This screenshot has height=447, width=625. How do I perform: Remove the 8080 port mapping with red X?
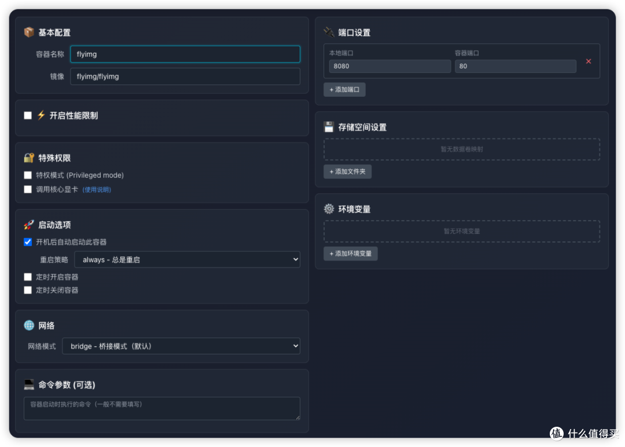point(589,61)
